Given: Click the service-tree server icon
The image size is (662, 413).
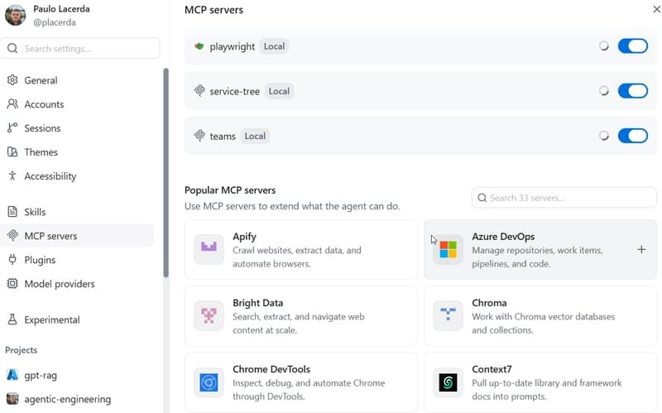Looking at the screenshot, I should click(199, 91).
